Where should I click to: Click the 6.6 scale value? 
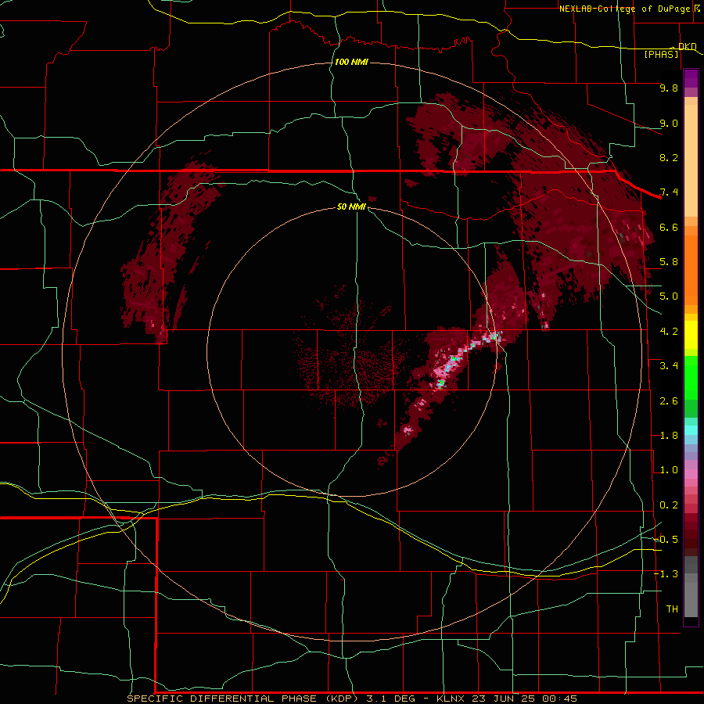[x=669, y=227]
